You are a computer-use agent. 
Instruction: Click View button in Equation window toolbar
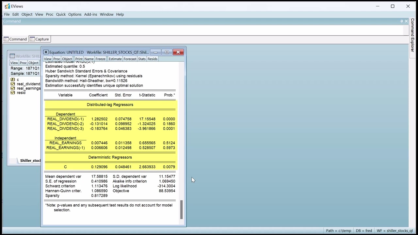(x=48, y=59)
